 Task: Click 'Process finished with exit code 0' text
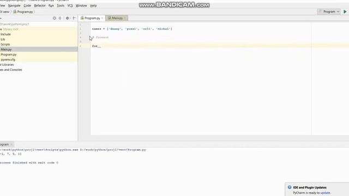click(29, 163)
